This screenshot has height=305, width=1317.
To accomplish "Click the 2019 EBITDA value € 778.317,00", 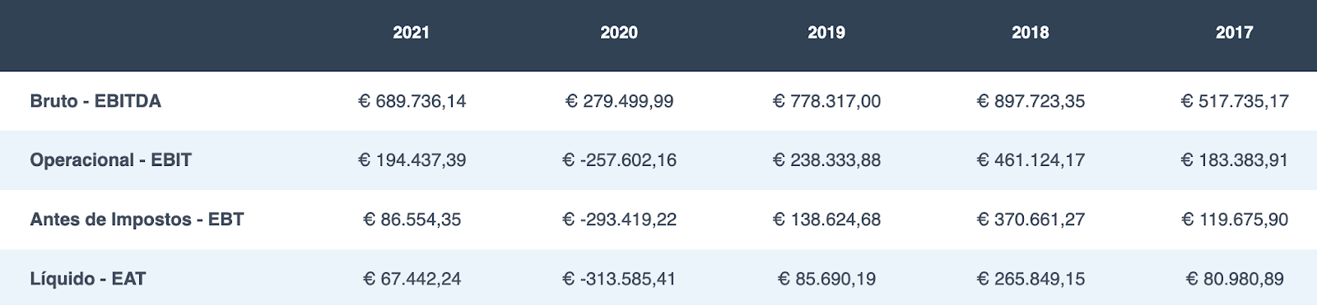I will (x=826, y=101).
